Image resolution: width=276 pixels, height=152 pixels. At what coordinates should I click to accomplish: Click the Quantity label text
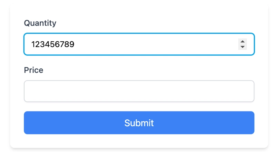click(40, 23)
